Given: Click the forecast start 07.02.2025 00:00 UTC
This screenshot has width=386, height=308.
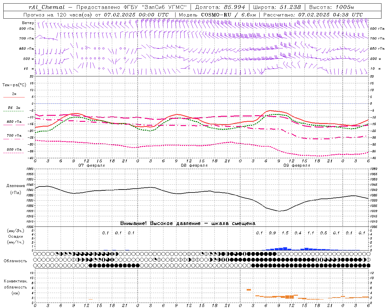Looking at the screenshot, I should 136,15.
